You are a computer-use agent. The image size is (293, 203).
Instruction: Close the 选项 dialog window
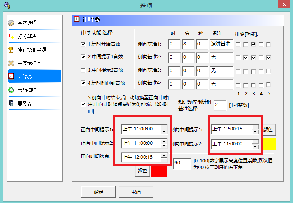284,4
